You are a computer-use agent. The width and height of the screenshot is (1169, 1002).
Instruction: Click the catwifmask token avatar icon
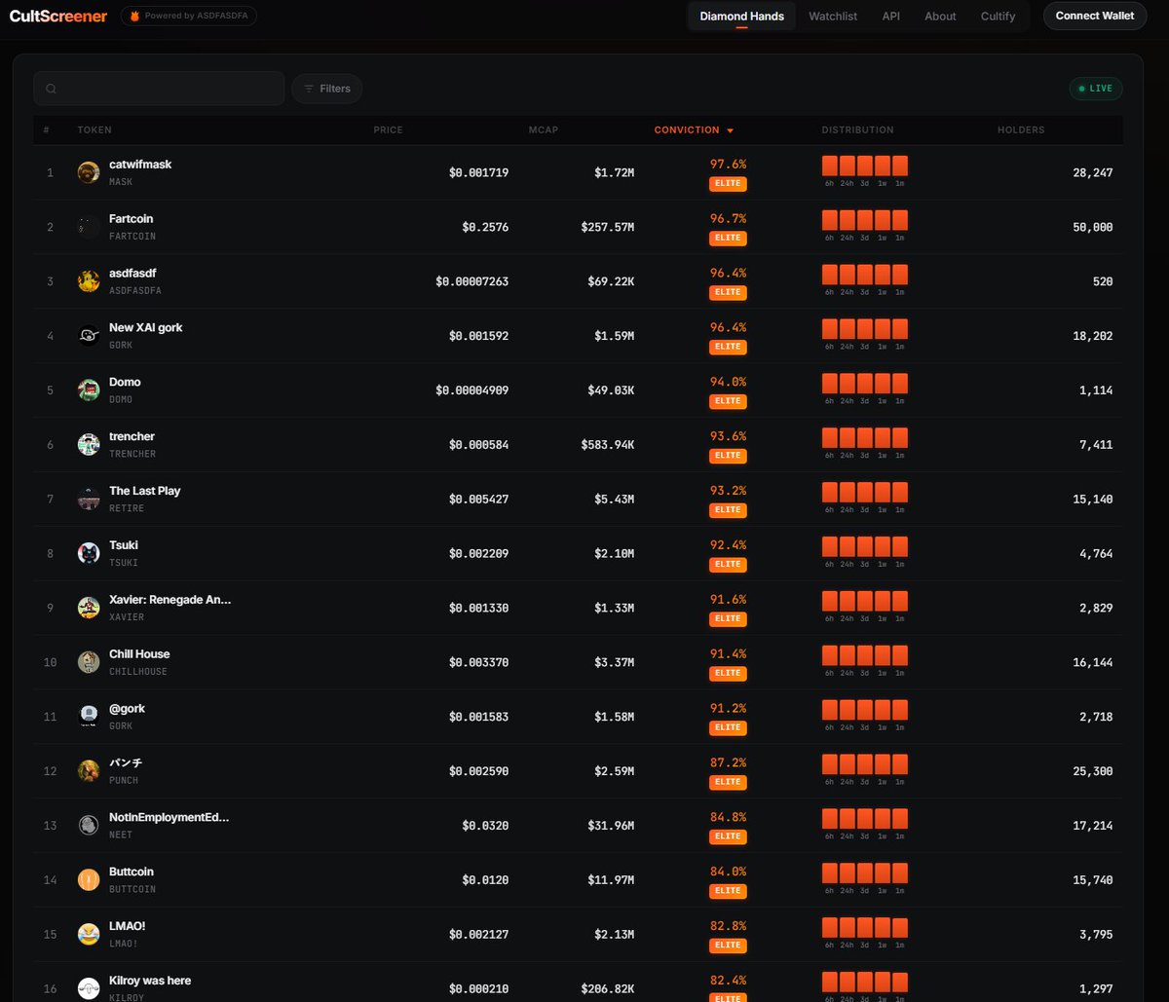(x=89, y=172)
